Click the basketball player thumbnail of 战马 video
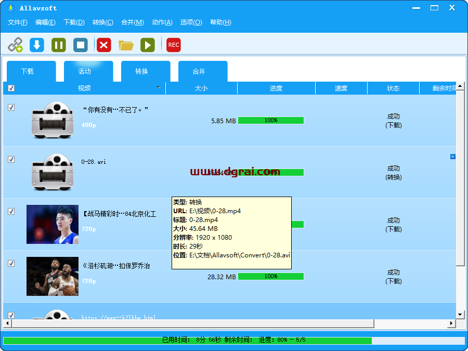Viewport: 468px width, 351px height. (53, 224)
